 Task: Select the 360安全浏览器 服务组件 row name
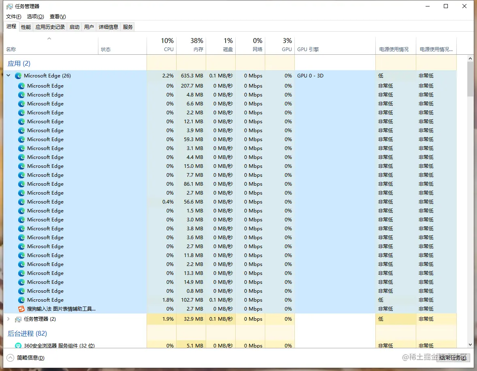coord(59,345)
